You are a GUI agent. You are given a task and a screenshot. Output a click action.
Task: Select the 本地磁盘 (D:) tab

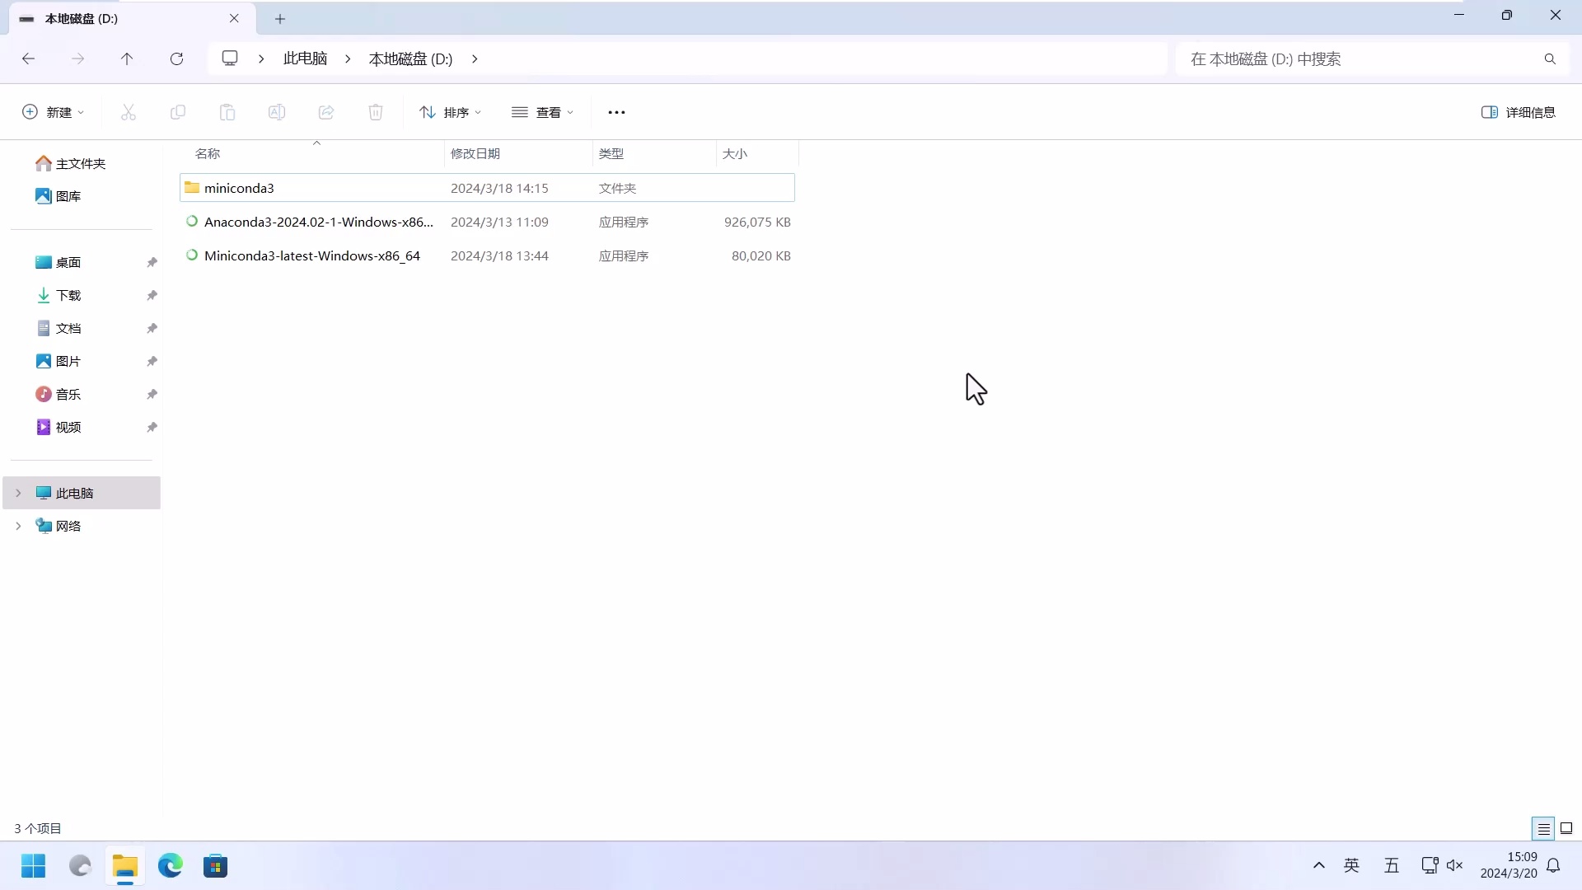132,18
